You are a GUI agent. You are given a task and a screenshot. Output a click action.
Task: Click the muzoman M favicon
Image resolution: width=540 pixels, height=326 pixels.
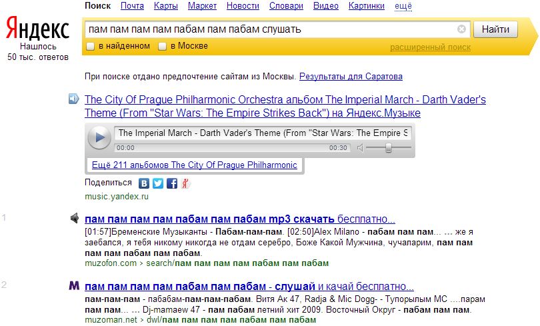click(74, 285)
